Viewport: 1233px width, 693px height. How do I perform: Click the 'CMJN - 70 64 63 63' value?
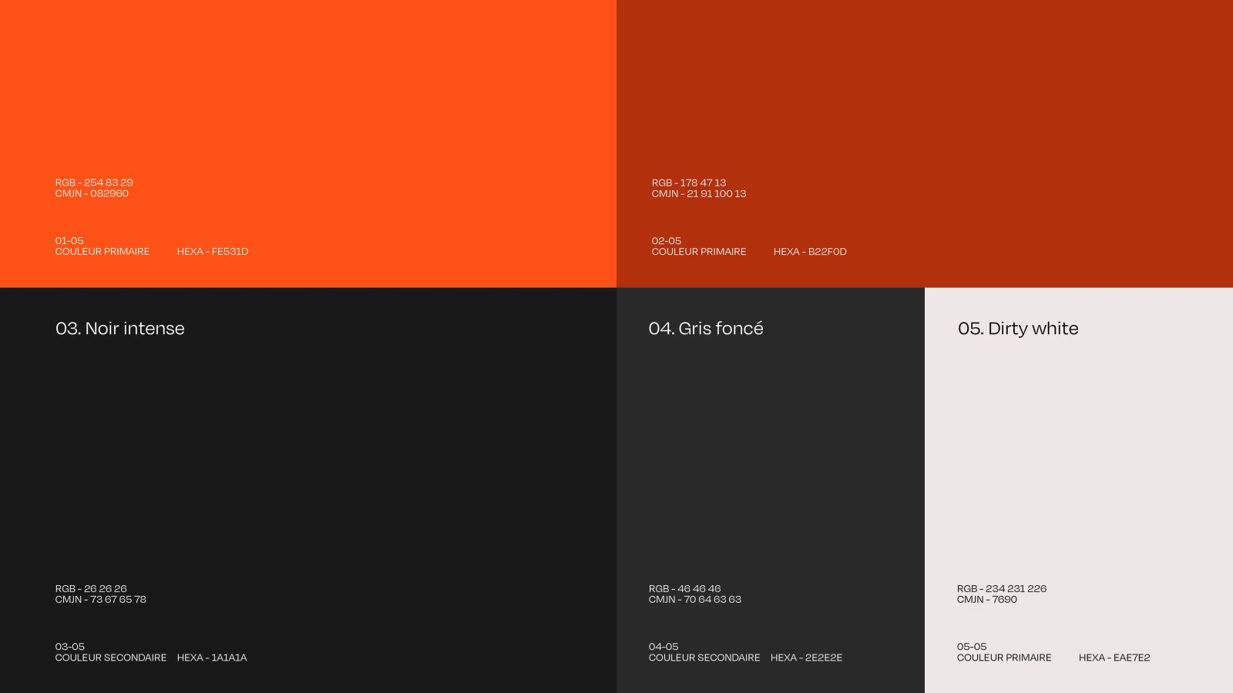tap(697, 599)
